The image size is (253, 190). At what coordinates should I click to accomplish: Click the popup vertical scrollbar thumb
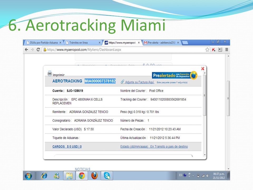click(205, 95)
